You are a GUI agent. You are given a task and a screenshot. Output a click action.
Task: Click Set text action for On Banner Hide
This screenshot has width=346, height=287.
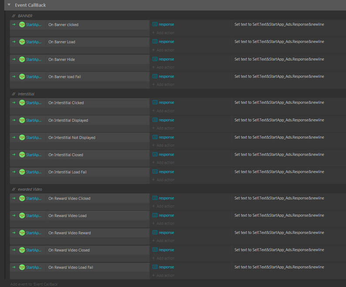pos(279,59)
